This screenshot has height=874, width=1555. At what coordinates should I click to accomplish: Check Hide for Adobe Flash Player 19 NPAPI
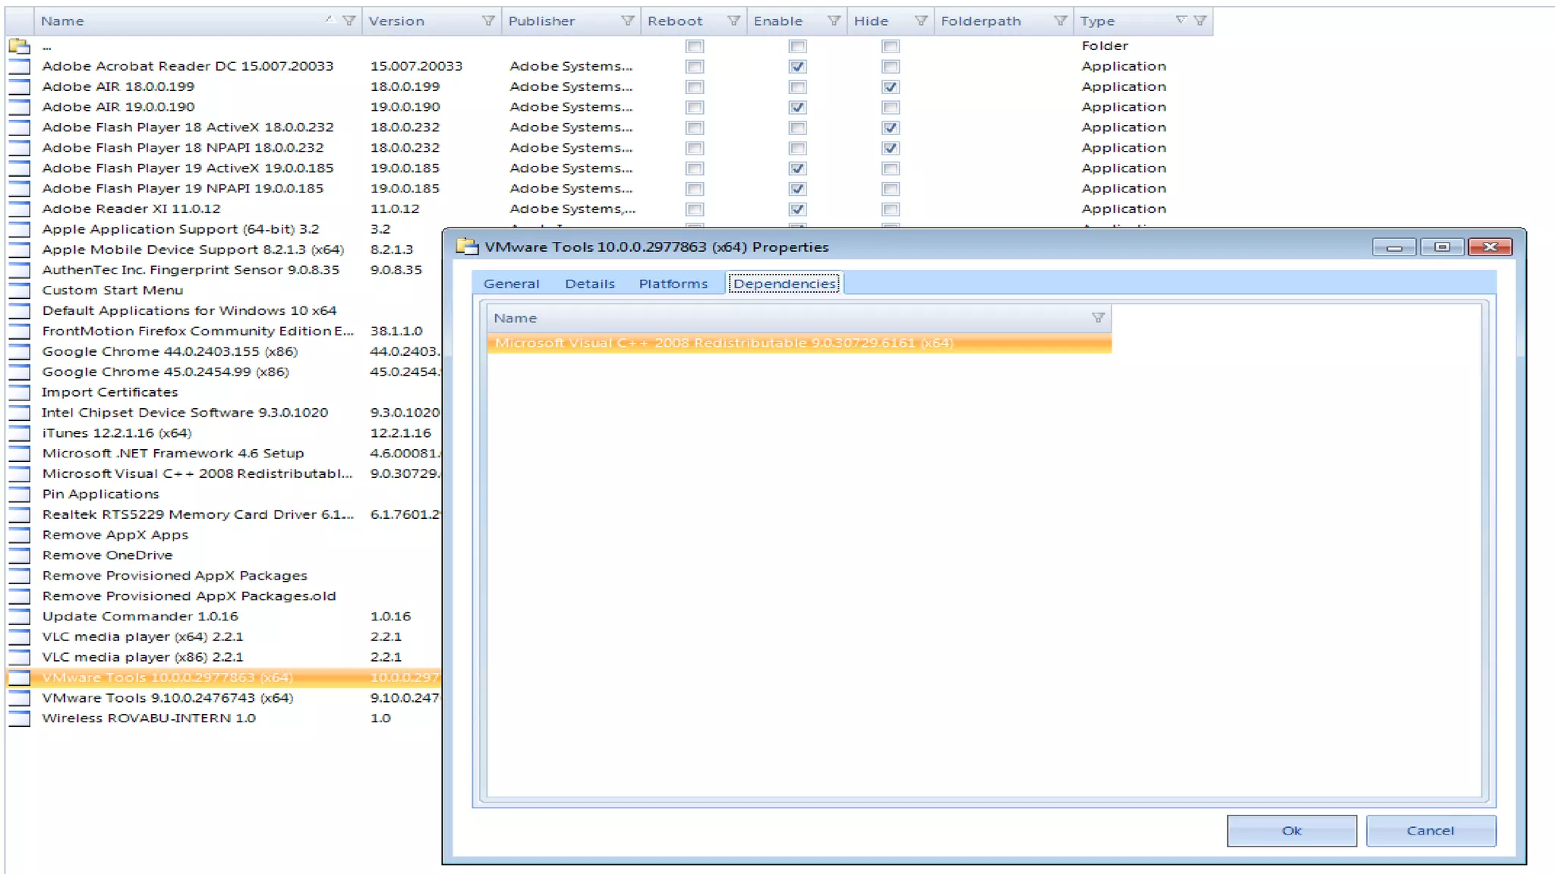point(891,189)
